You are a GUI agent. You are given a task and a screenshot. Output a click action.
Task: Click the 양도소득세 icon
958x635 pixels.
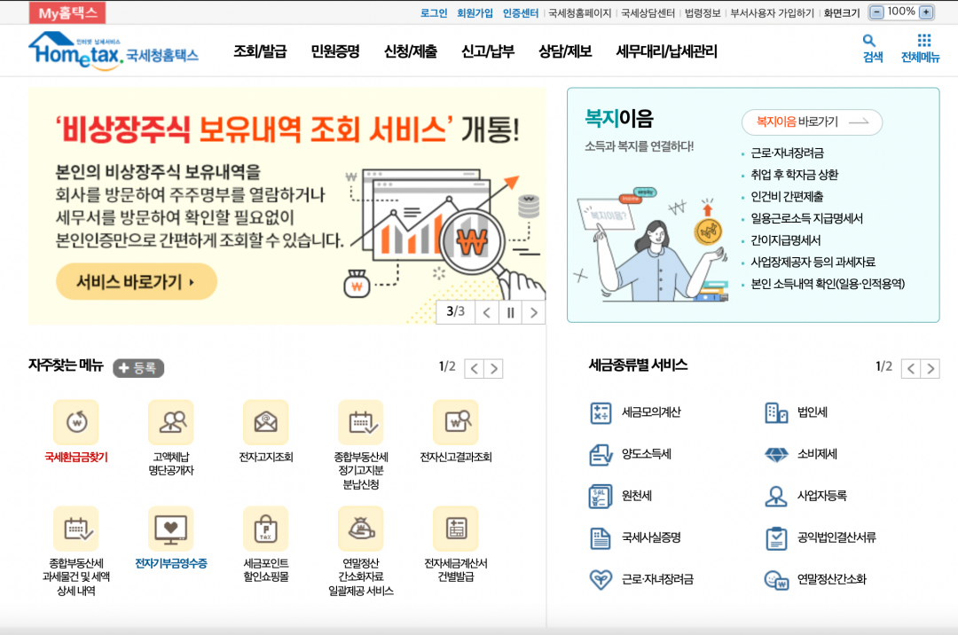point(601,454)
